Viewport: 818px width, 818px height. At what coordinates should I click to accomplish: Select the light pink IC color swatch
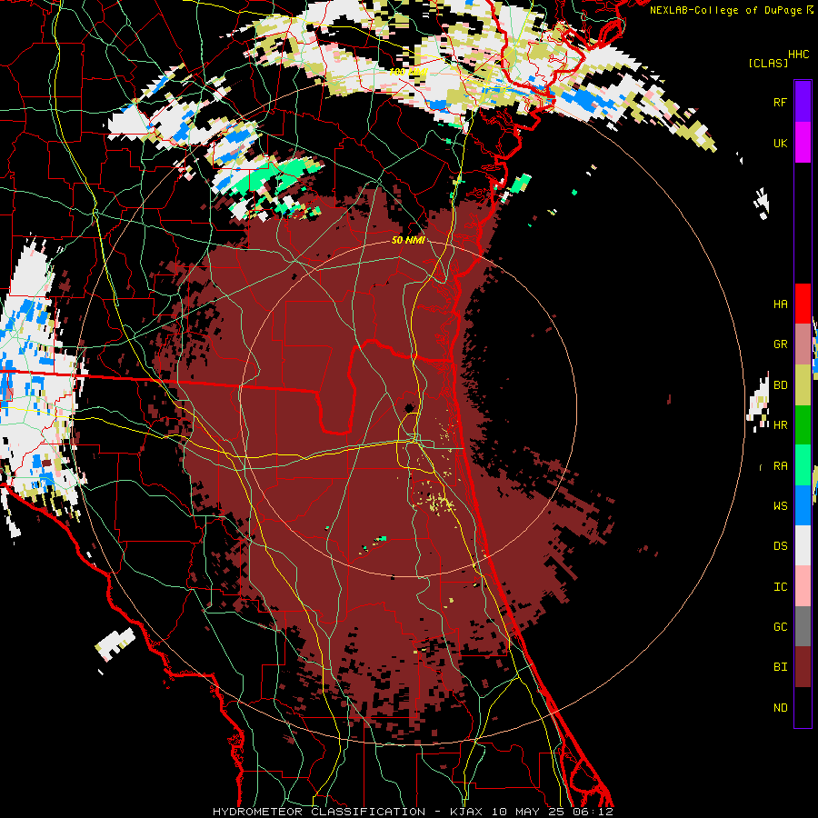pos(803,586)
